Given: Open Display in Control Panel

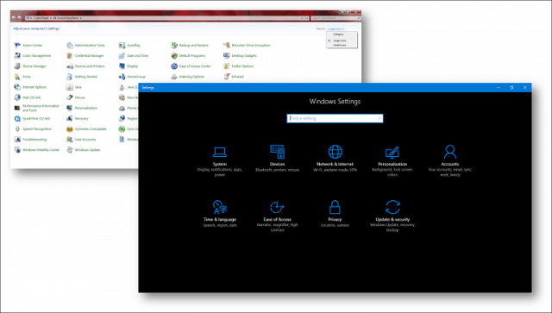Looking at the screenshot, I should [129, 66].
